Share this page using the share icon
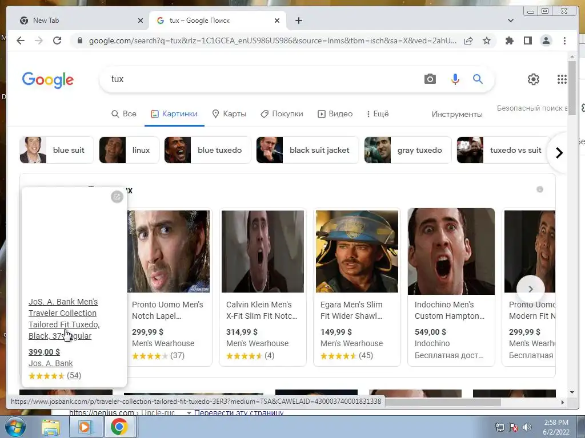 coord(468,40)
